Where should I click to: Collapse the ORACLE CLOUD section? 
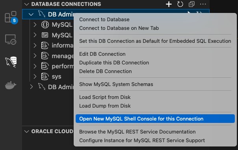click(x=26, y=132)
